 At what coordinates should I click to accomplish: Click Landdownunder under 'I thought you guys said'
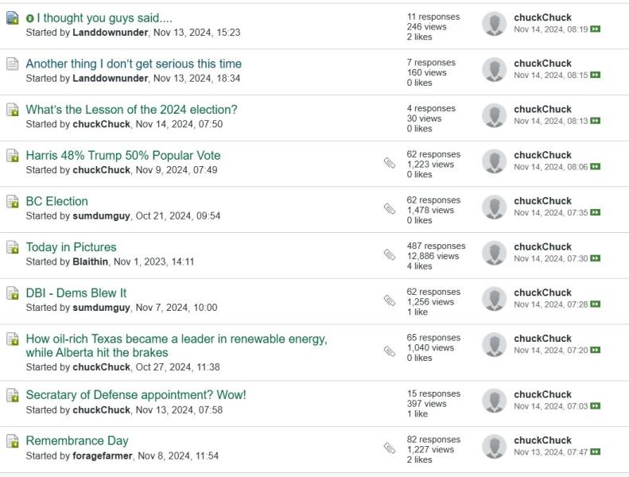tap(110, 33)
